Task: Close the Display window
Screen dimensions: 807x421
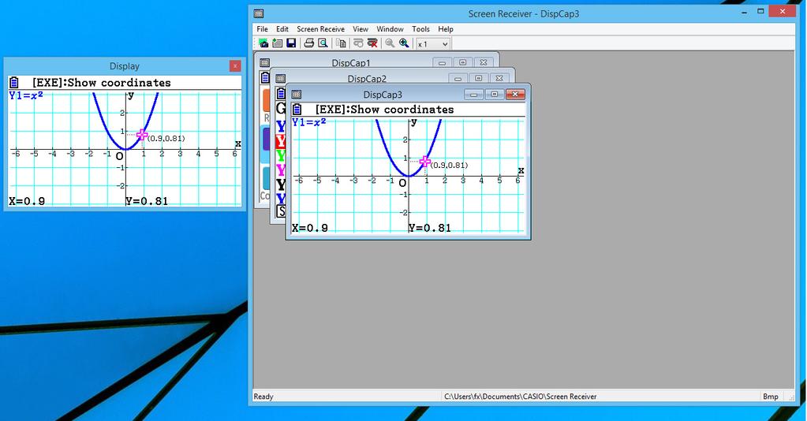Action: [235, 66]
